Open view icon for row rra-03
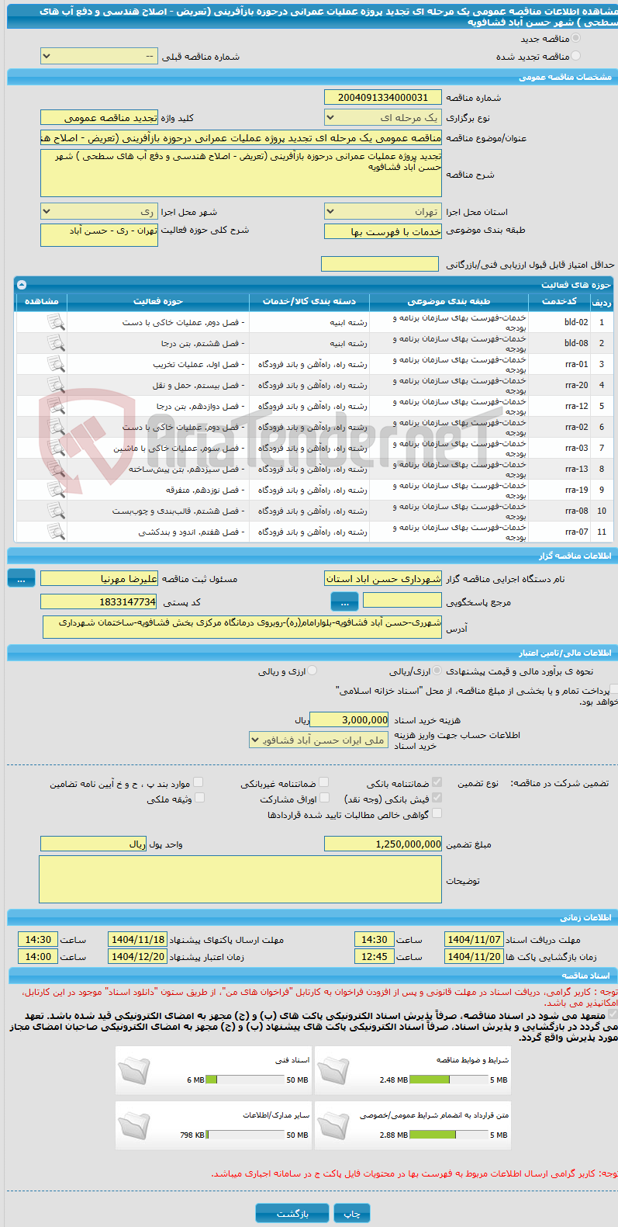618x1227 pixels. pyautogui.click(x=56, y=448)
